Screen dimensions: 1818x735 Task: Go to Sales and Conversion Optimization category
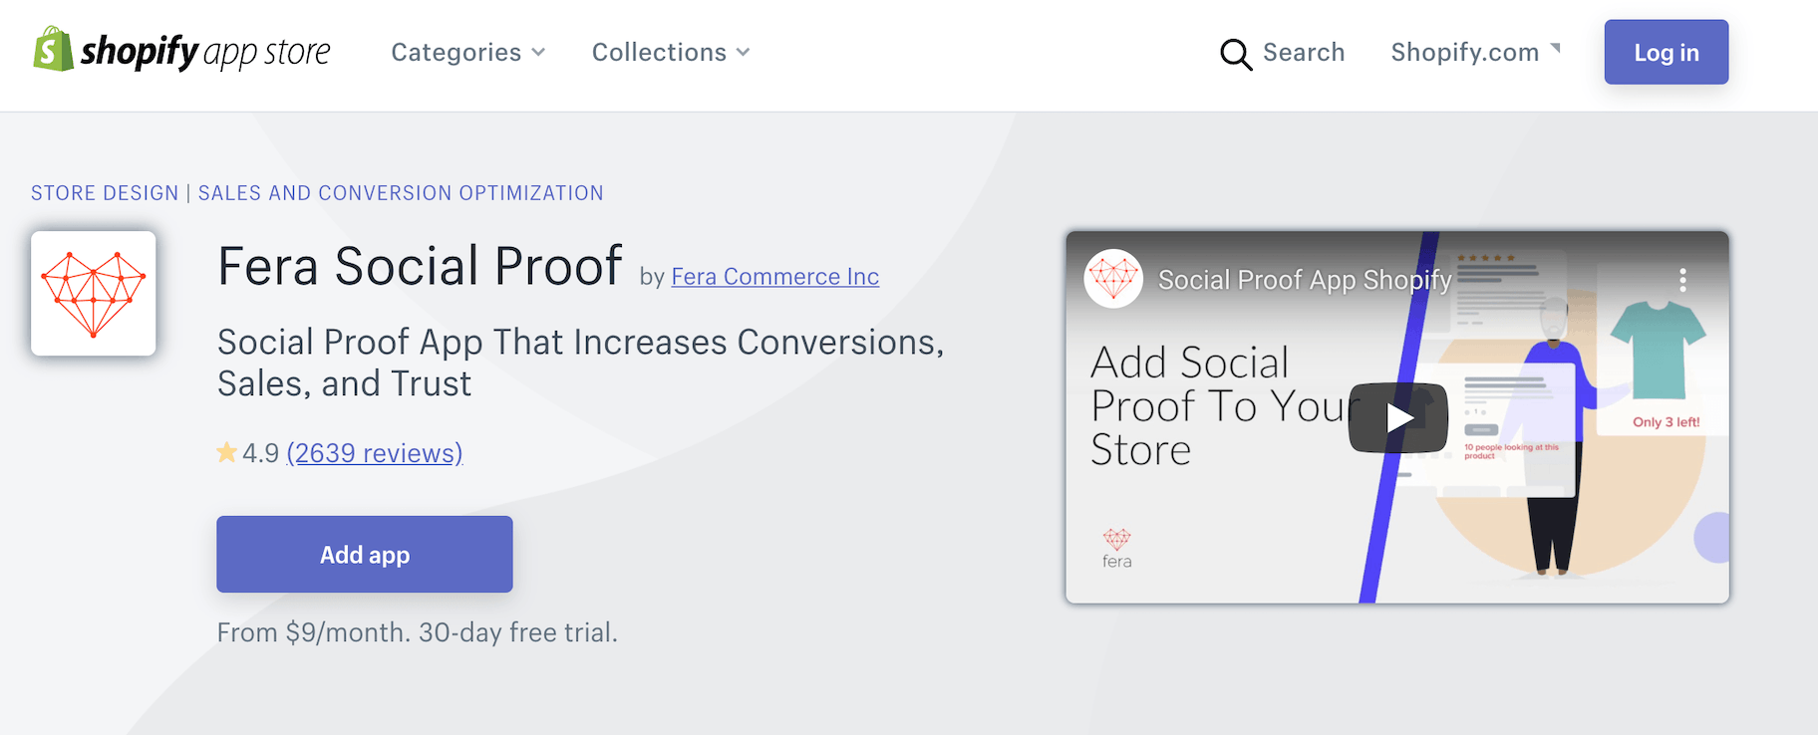(x=401, y=193)
